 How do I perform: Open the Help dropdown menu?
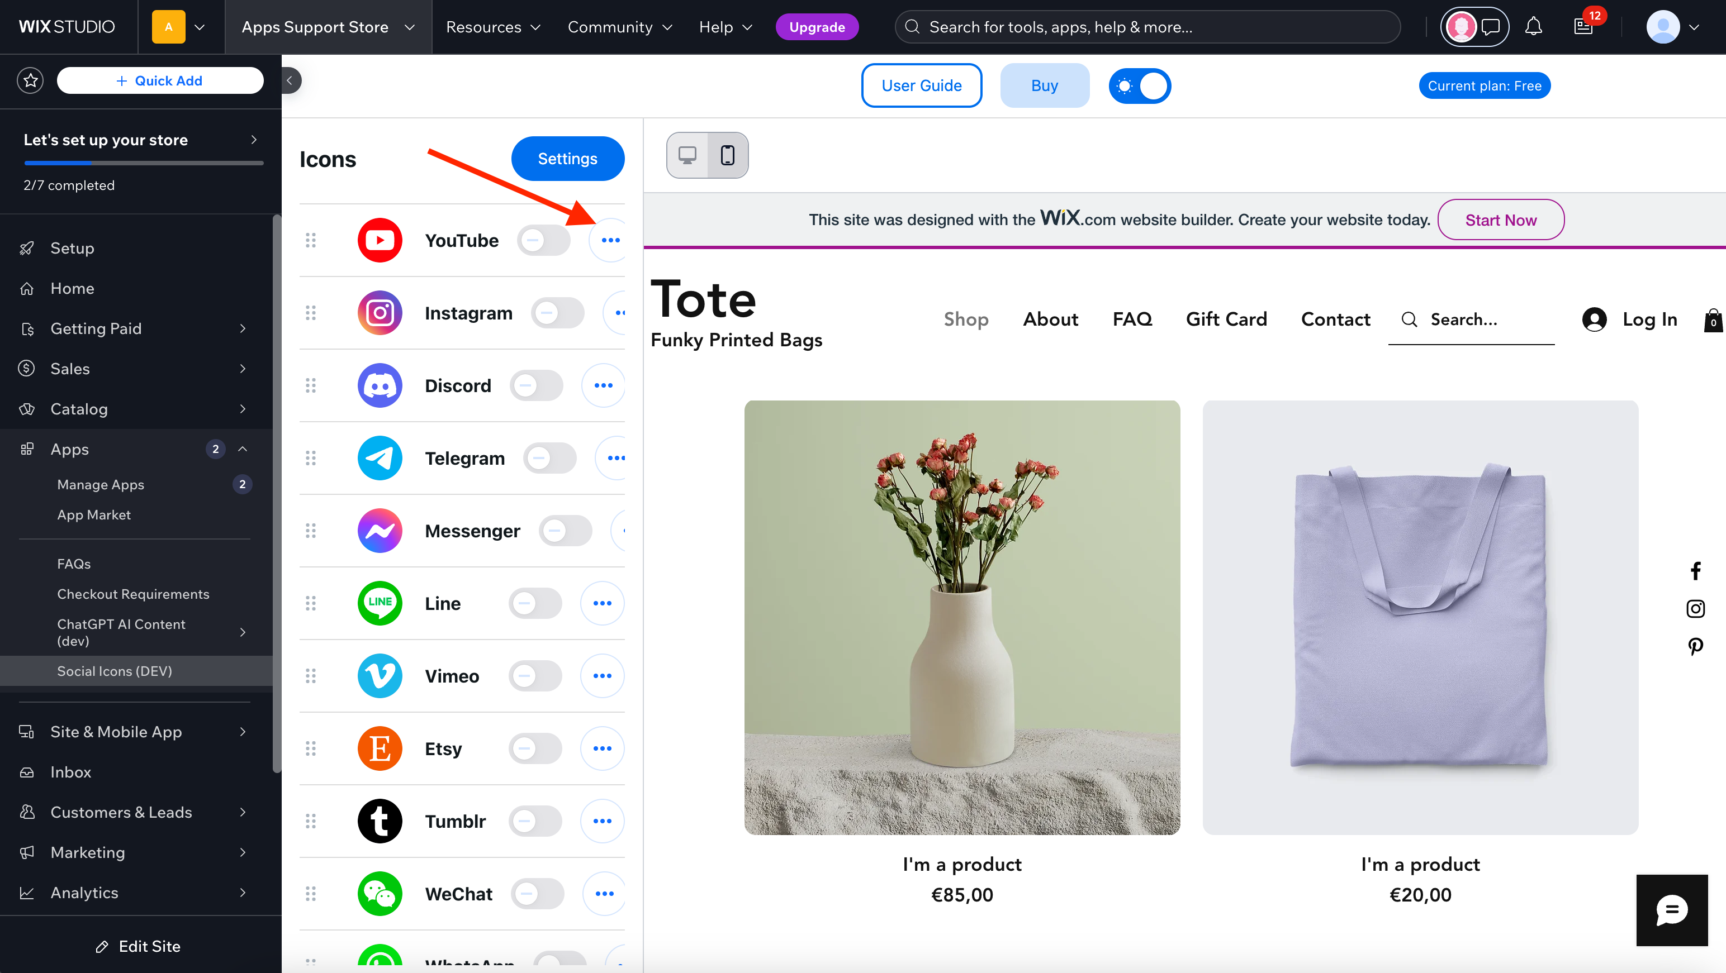726,27
